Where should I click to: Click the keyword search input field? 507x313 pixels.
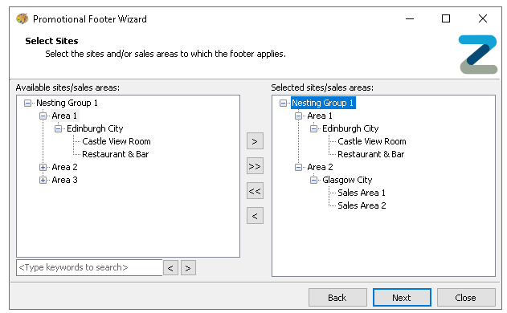pos(89,267)
